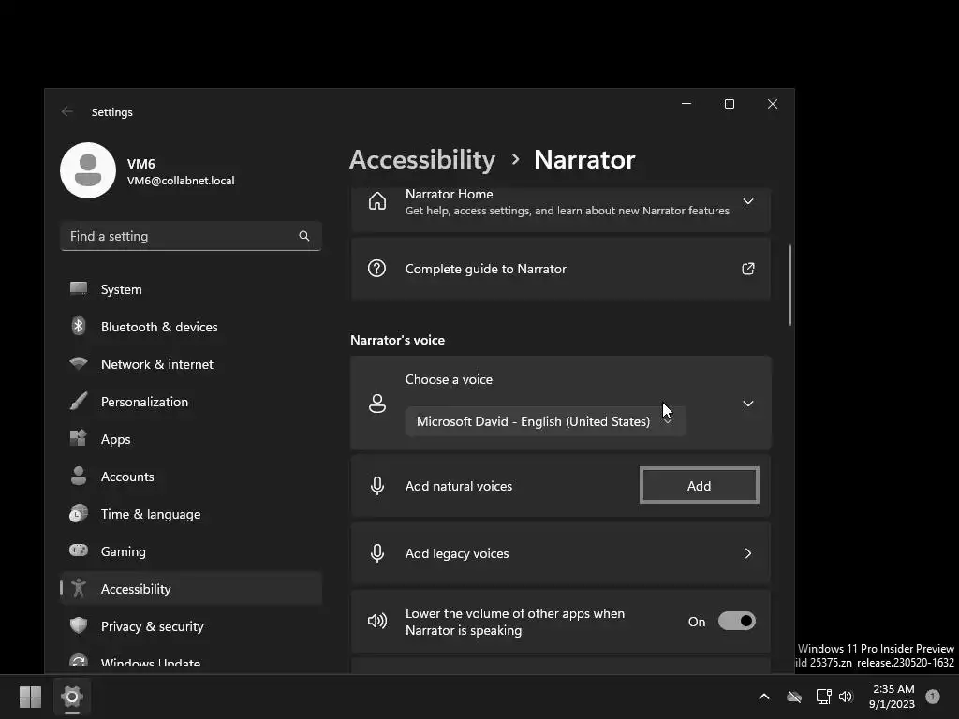Click microphone icon next to Add legacy voices
The image size is (959, 719).
[x=377, y=553]
